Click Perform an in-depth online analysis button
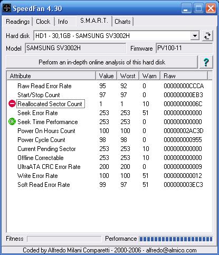 pos(102,62)
